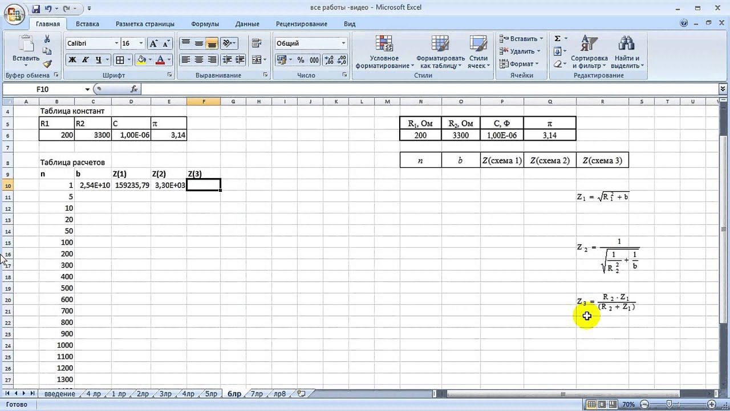Click Удалить cells button
Screen dimensions: 730x411
pos(520,51)
